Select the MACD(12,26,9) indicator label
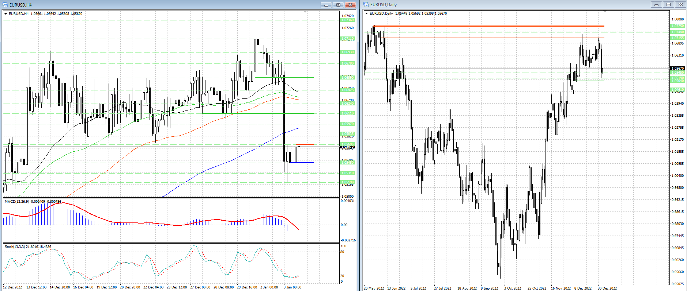Screen dimensions: 687x291 (x=33, y=201)
